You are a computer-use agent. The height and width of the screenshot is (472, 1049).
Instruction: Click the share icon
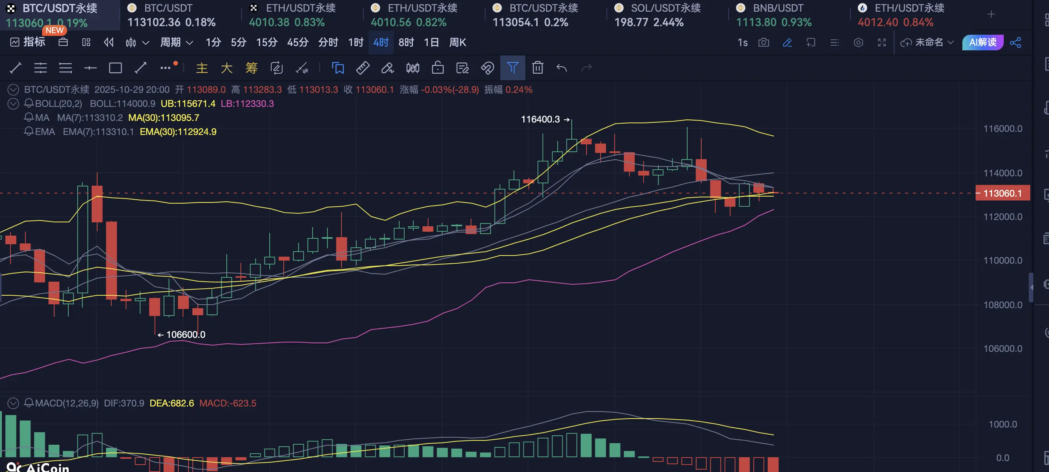(1015, 42)
